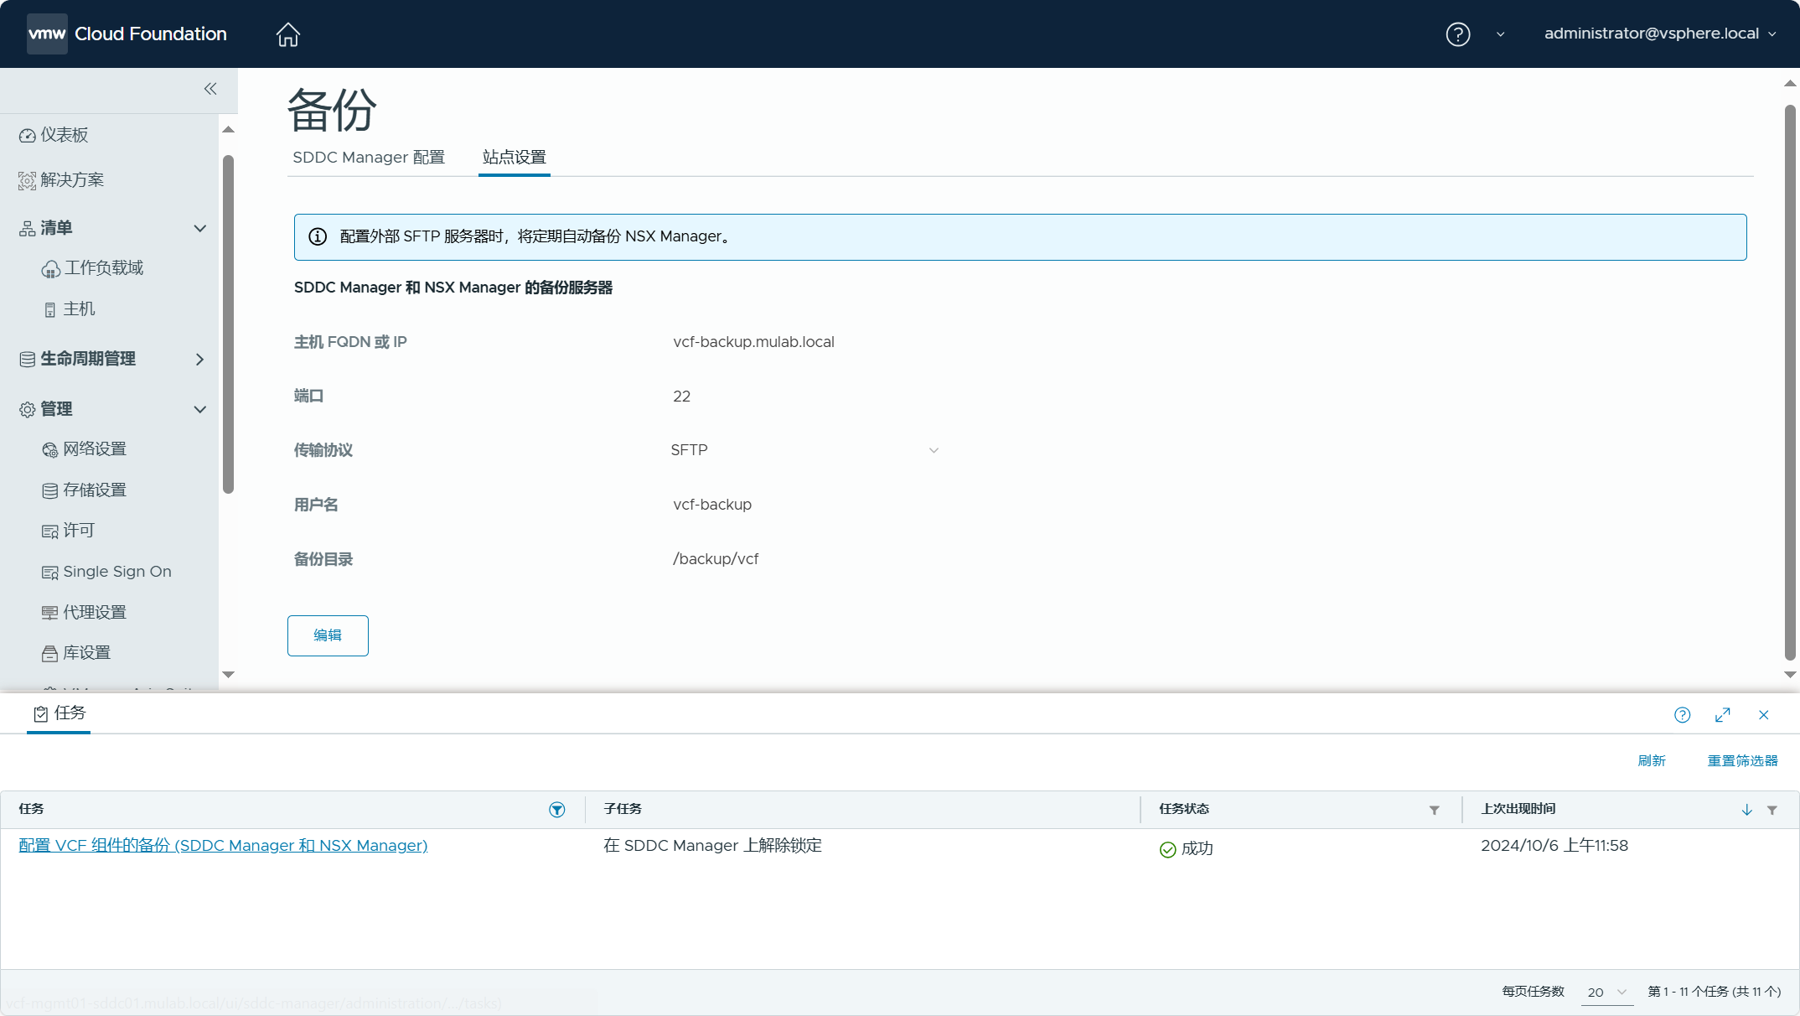Open 工作负载域 in the sidebar
Viewport: 1800px width, 1016px height.
pos(104,268)
